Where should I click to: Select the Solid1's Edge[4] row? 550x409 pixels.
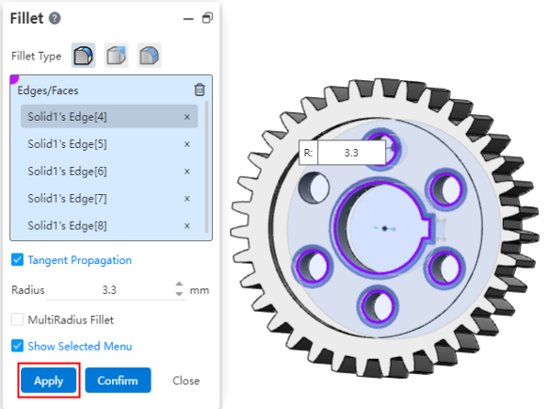[109, 117]
